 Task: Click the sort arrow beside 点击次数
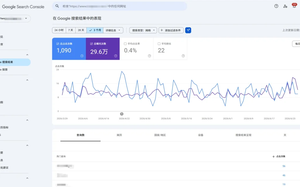[273, 156]
